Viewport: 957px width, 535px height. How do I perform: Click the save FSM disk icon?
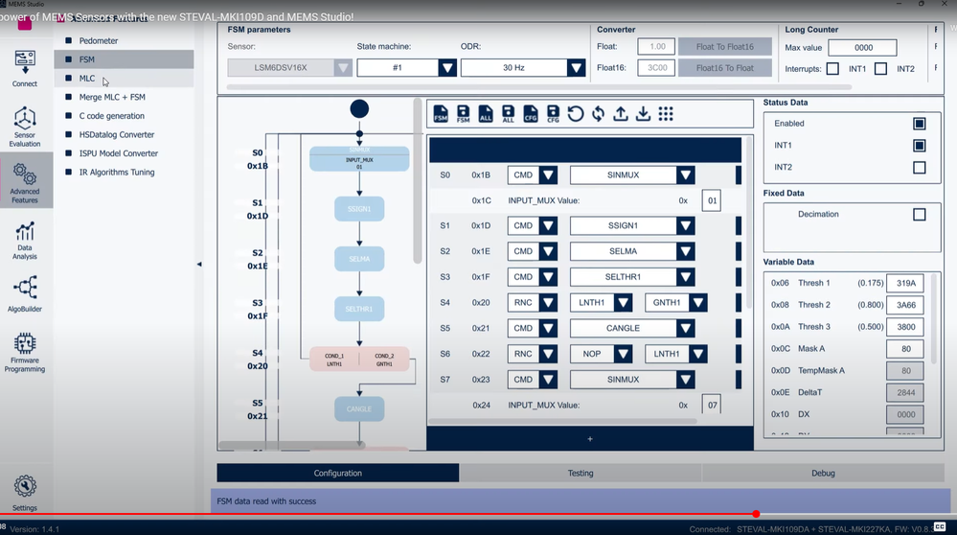click(464, 114)
